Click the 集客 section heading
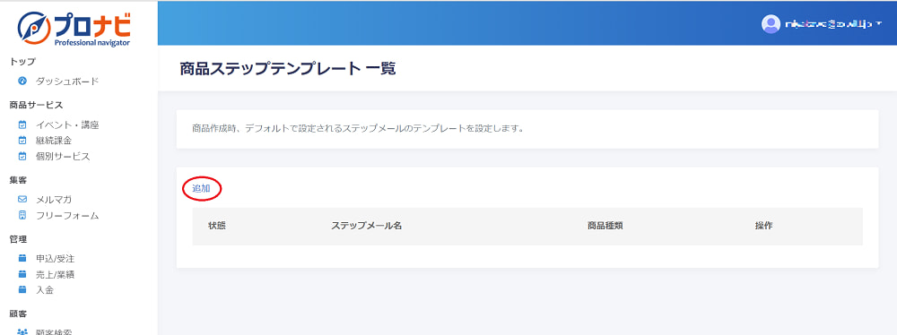The height and width of the screenshot is (335, 897). [x=18, y=180]
